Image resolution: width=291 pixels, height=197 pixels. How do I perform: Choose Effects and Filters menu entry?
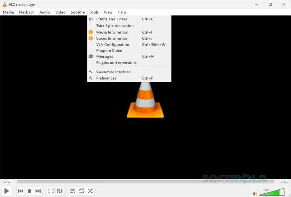tap(129, 19)
